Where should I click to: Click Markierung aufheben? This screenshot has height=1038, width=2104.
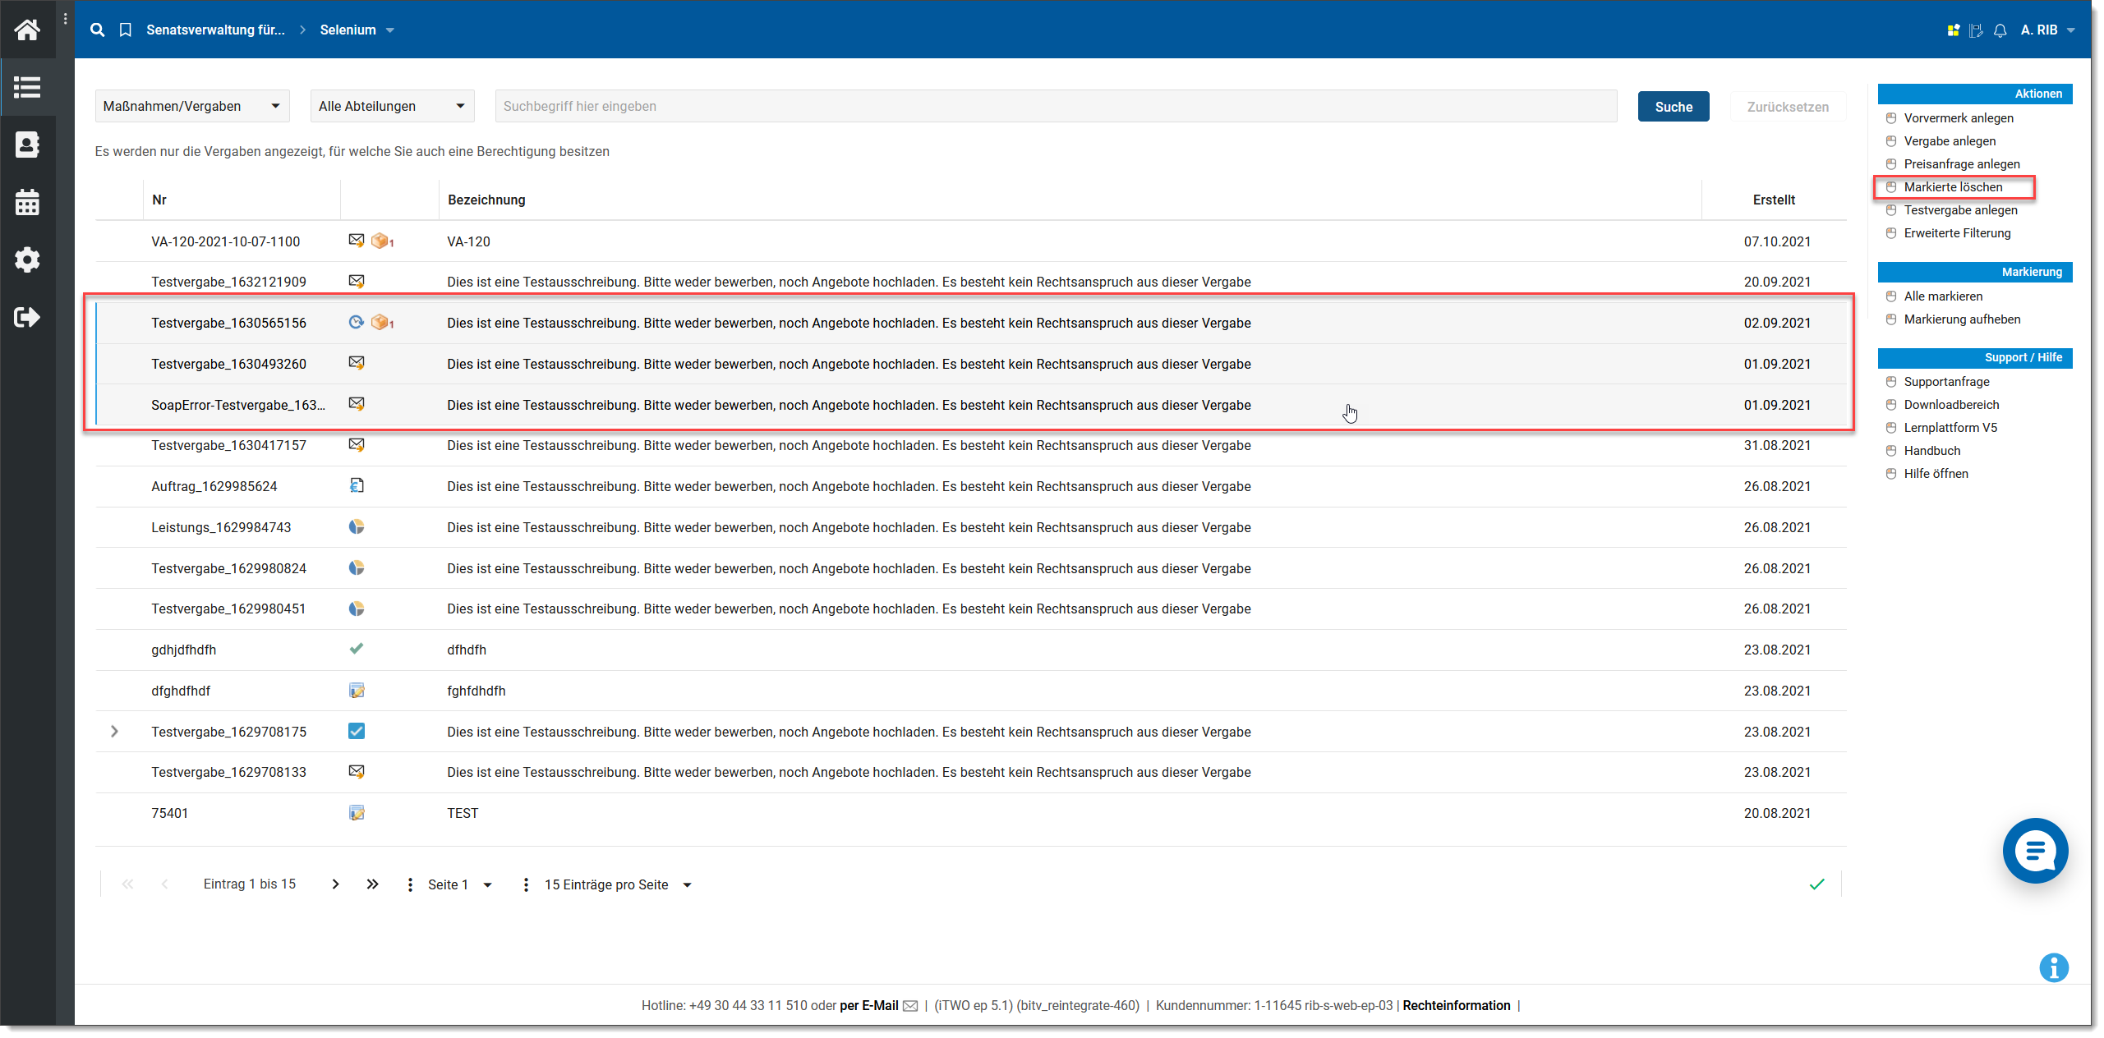coord(1961,319)
